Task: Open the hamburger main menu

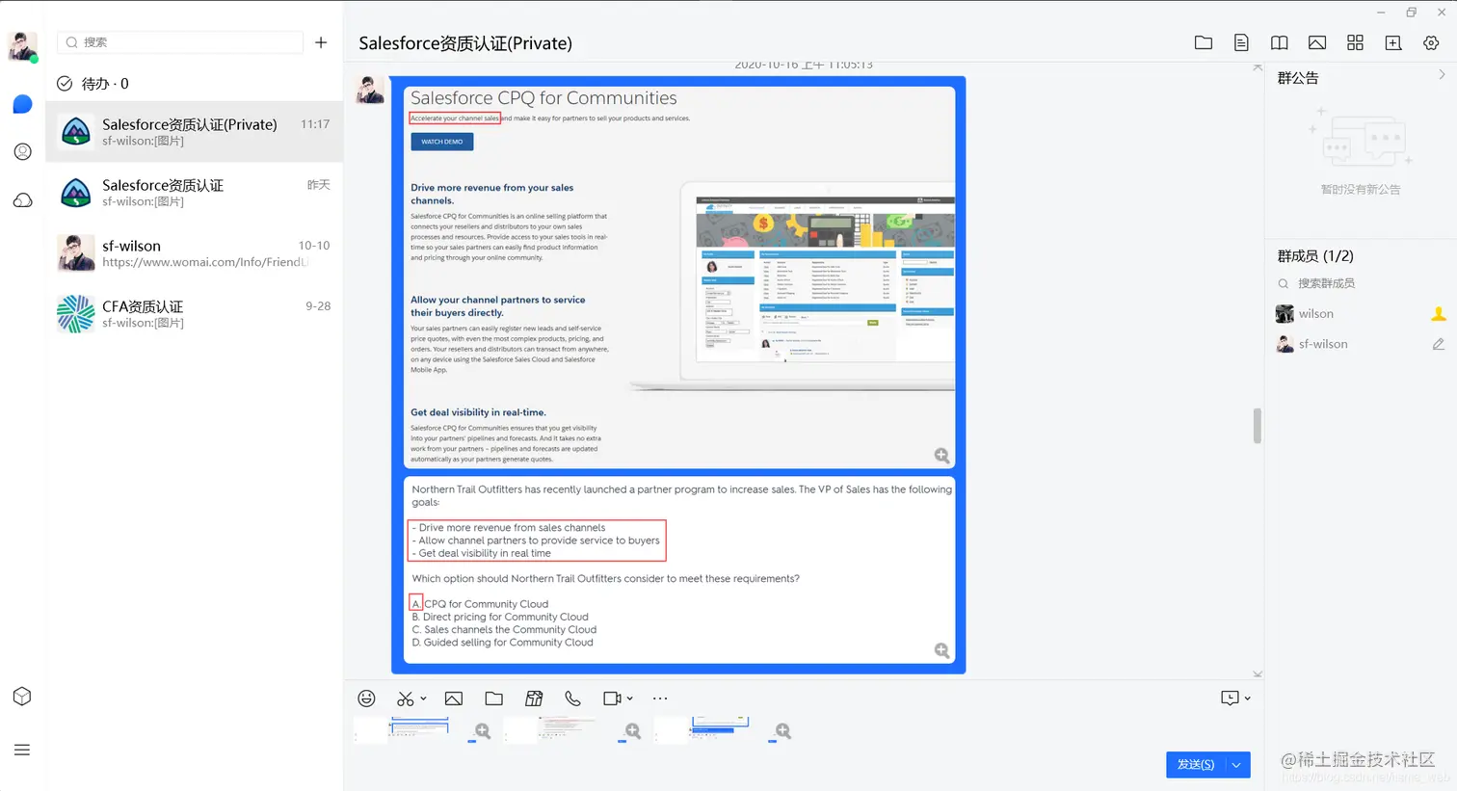Action: tap(22, 750)
